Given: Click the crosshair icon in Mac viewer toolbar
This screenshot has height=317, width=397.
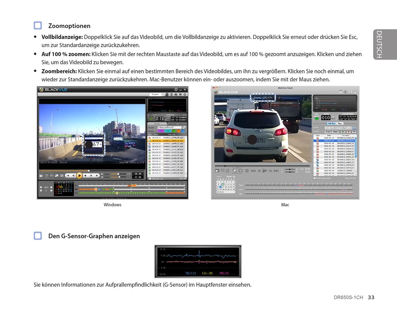Looking at the screenshot, I should pyautogui.click(x=345, y=92).
